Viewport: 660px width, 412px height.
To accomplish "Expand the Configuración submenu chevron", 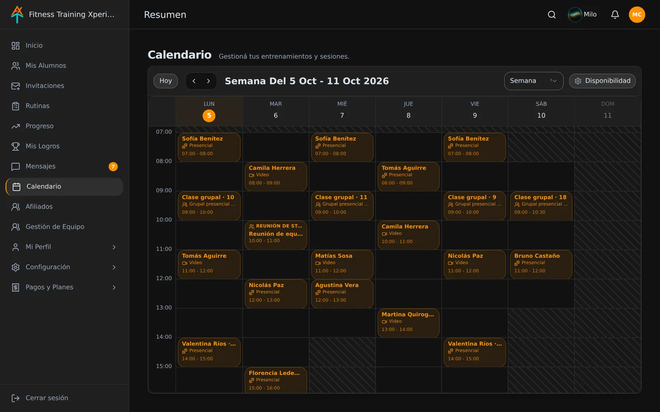I will [114, 267].
